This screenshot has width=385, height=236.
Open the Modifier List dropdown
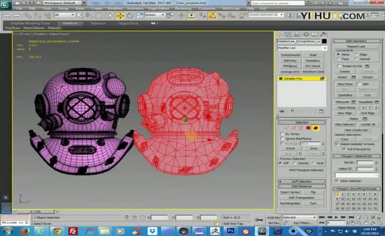click(302, 48)
